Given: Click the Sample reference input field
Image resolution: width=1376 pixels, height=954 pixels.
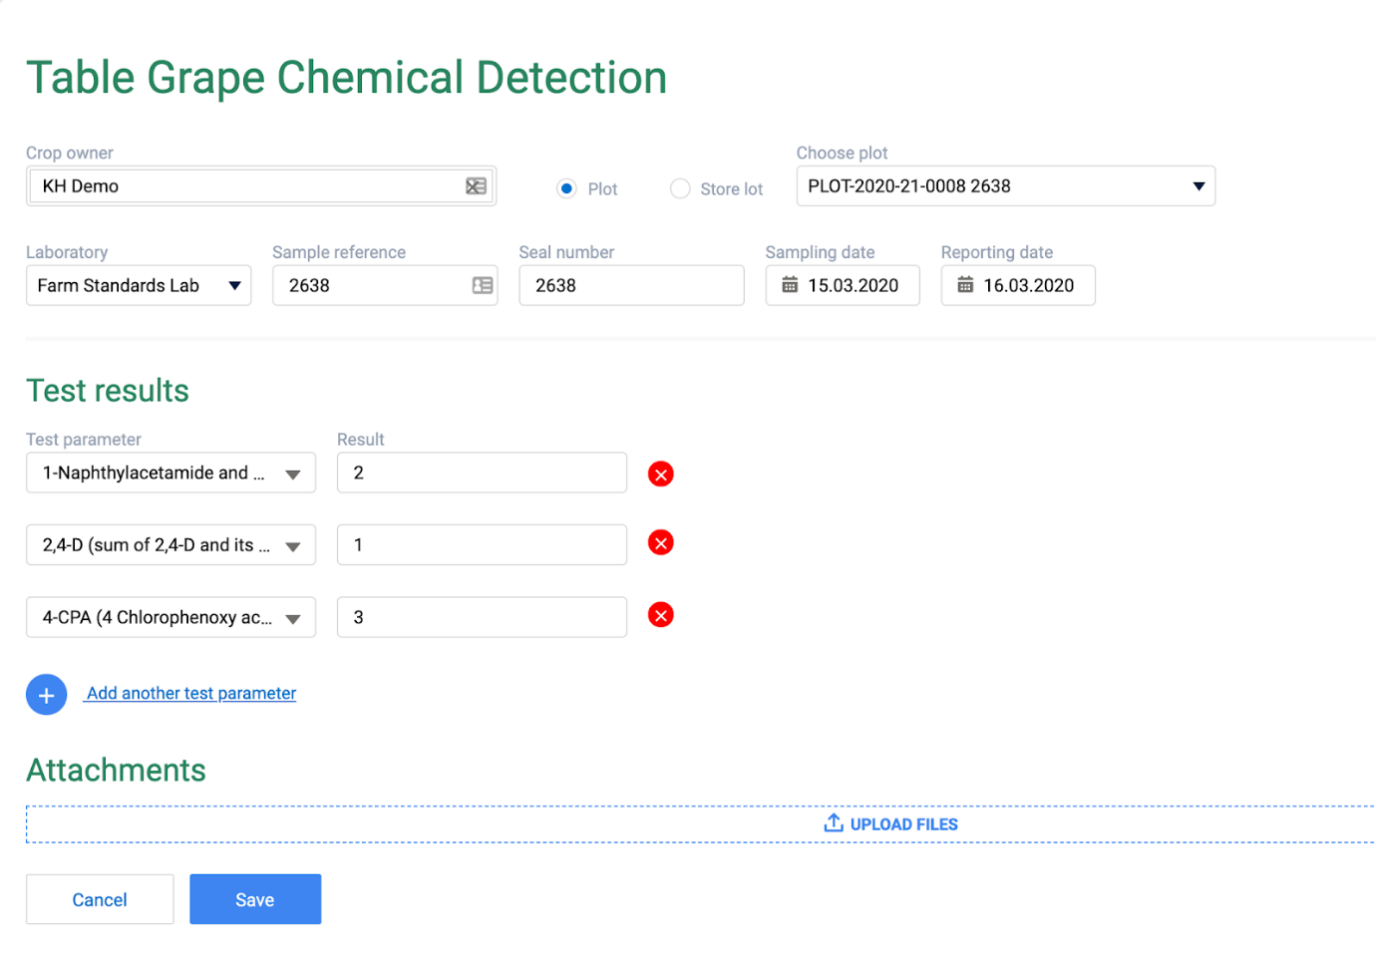Looking at the screenshot, I should (385, 285).
